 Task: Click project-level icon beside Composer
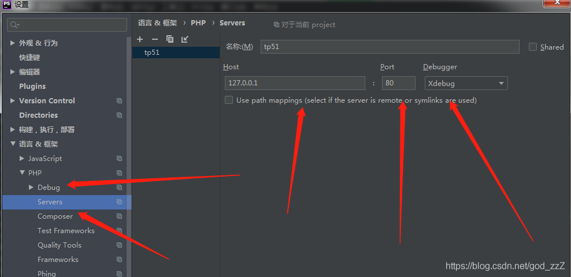(x=119, y=216)
